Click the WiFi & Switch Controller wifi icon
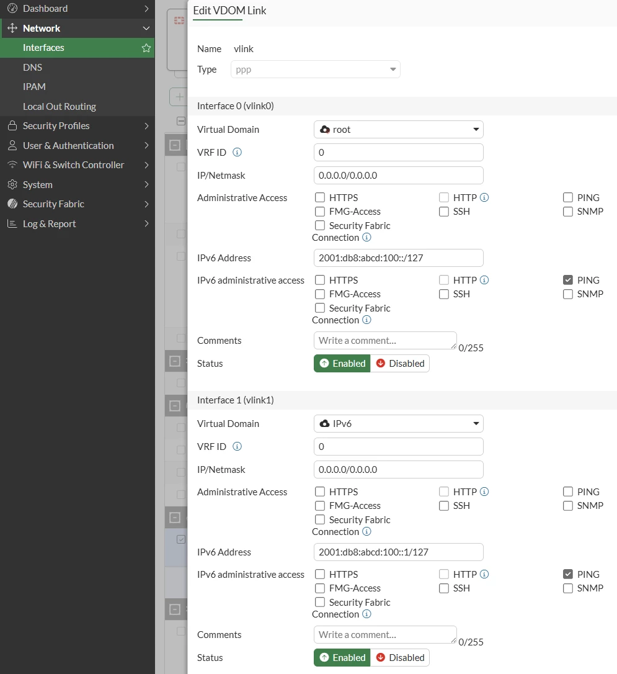This screenshot has width=617, height=674. [12, 164]
